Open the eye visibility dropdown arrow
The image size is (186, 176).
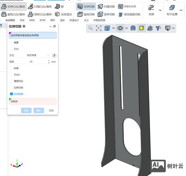[x=127, y=28]
